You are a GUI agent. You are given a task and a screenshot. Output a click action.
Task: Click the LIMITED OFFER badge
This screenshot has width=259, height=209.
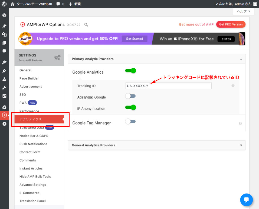(x=25, y=39)
